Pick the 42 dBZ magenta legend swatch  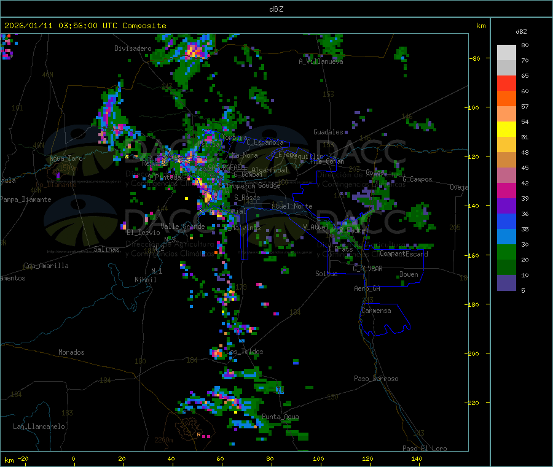click(506, 190)
